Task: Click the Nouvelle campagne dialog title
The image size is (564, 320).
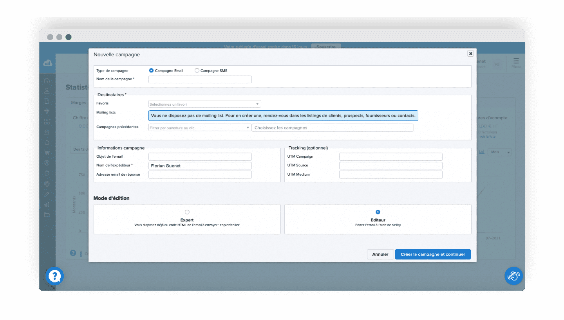Action: pos(117,54)
